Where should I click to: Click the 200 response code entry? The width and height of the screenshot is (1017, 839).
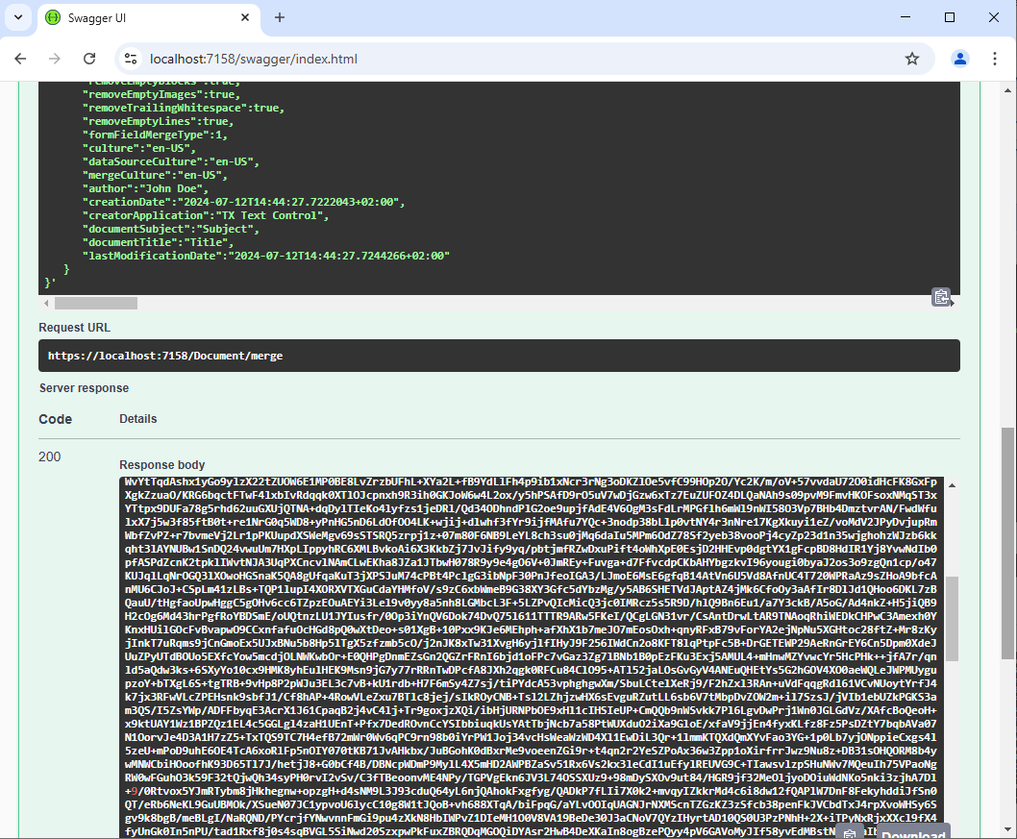[49, 457]
